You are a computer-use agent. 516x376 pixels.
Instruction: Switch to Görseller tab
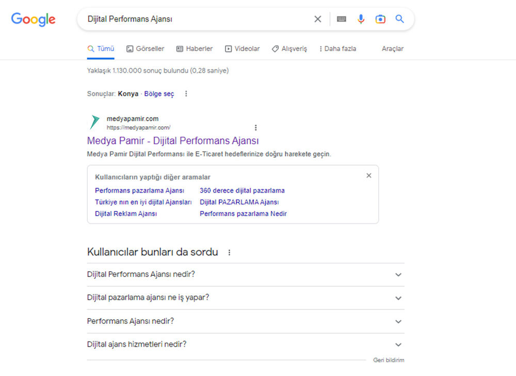coord(145,48)
